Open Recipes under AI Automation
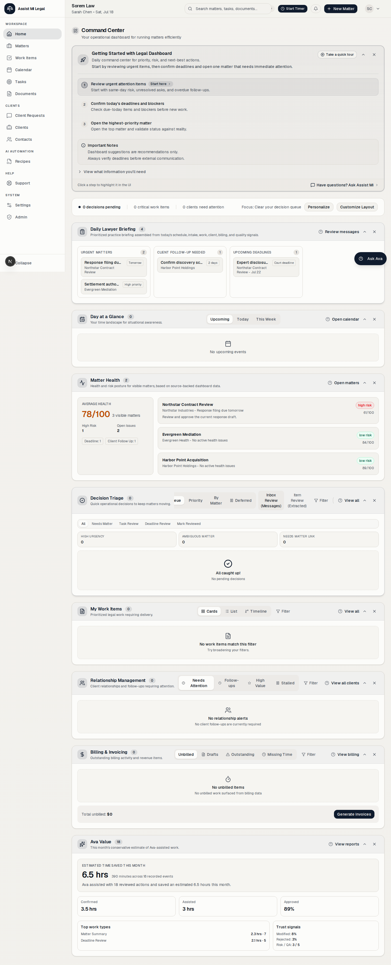This screenshot has width=391, height=965. 32,161
